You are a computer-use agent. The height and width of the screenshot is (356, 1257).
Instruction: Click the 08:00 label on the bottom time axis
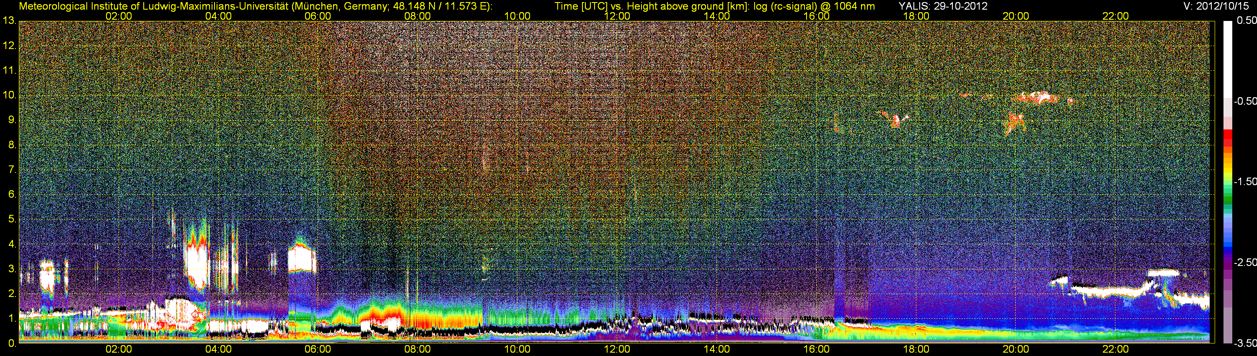418,349
